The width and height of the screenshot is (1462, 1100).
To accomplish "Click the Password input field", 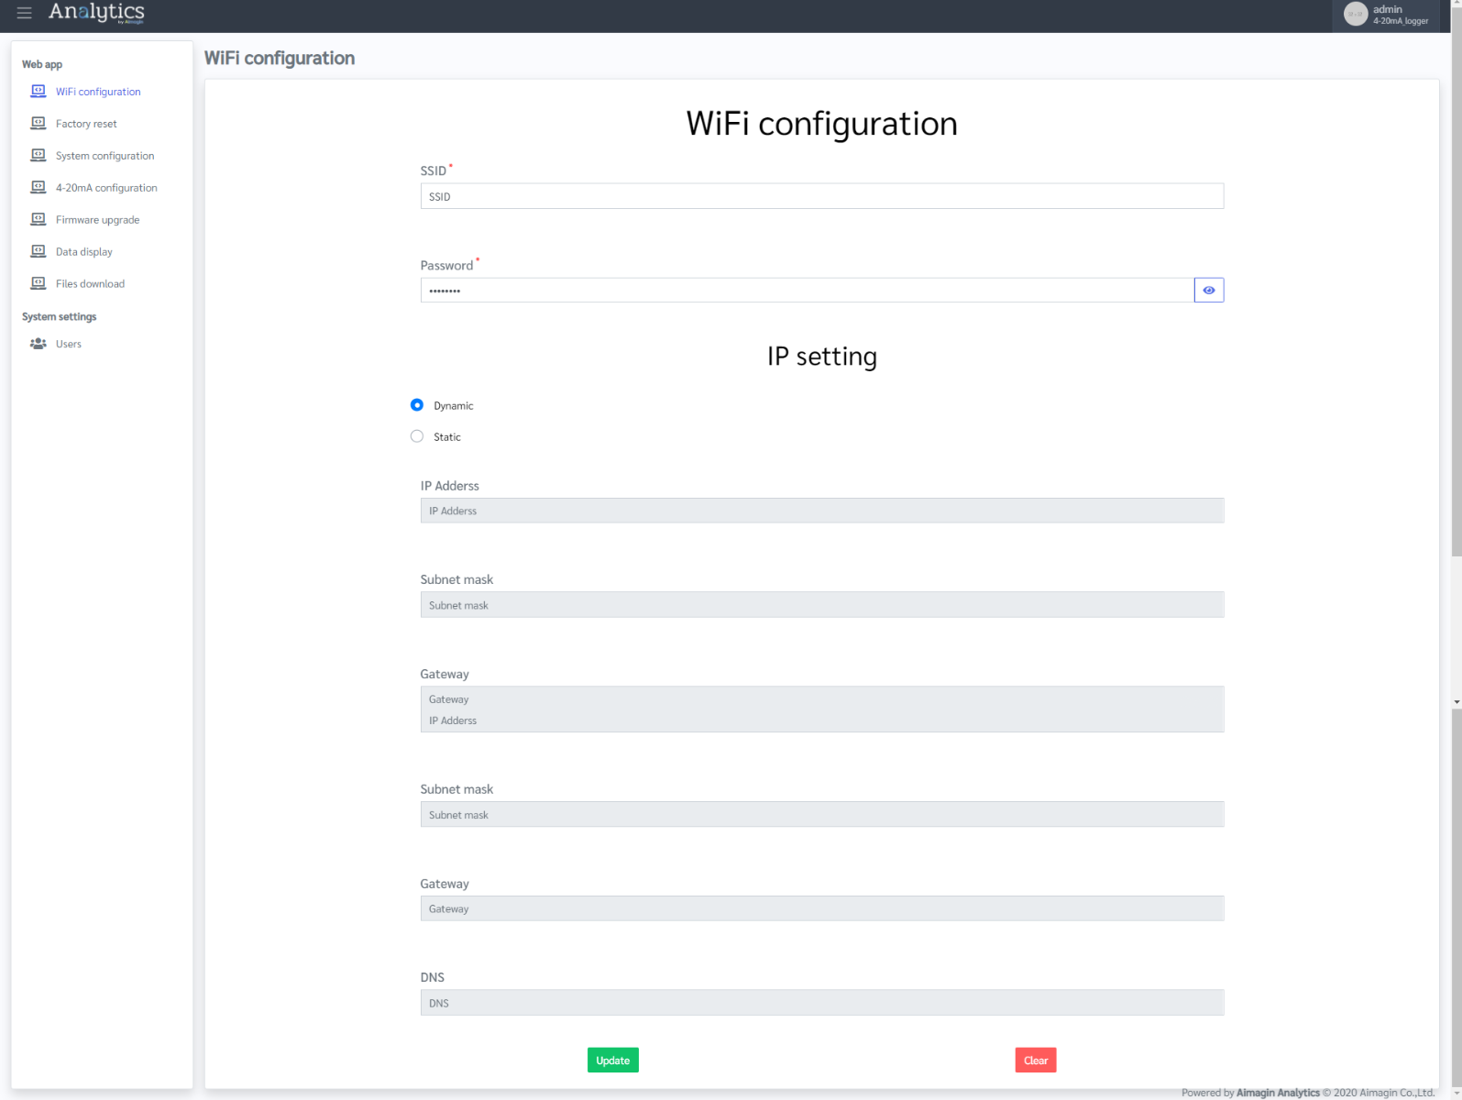I will [x=807, y=291].
